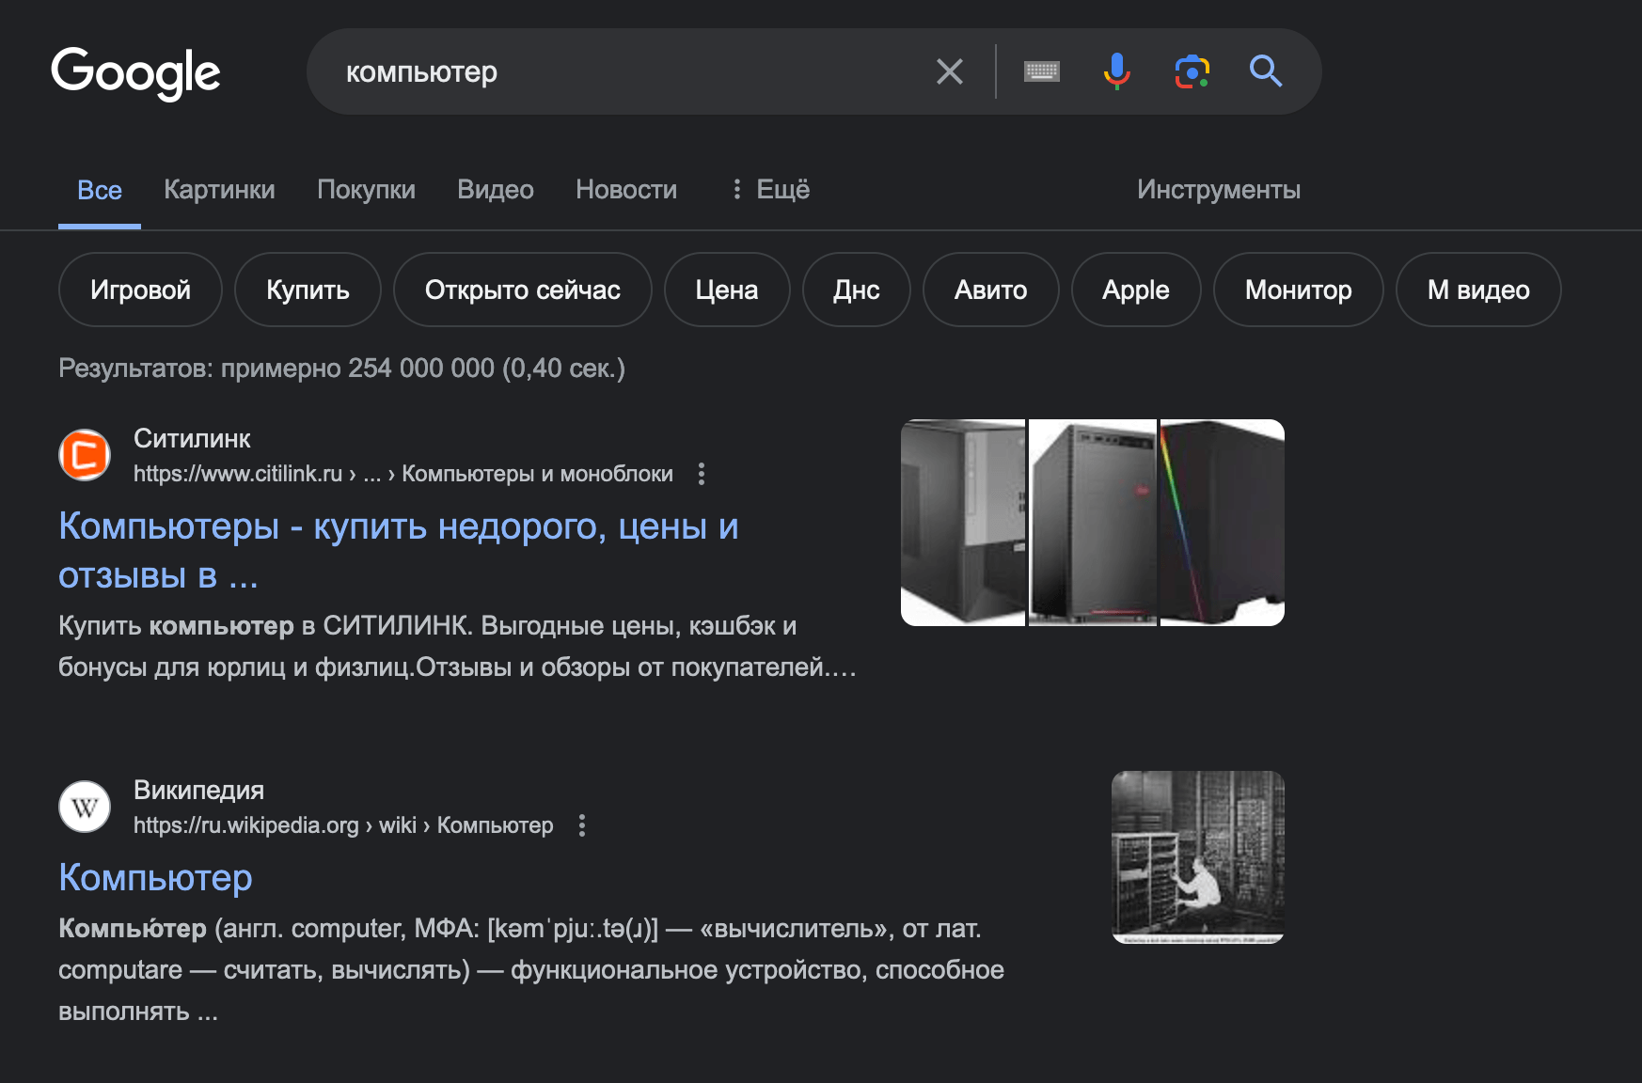The width and height of the screenshot is (1642, 1083).
Task: Apply the Игровой filter chip
Action: coord(140,290)
